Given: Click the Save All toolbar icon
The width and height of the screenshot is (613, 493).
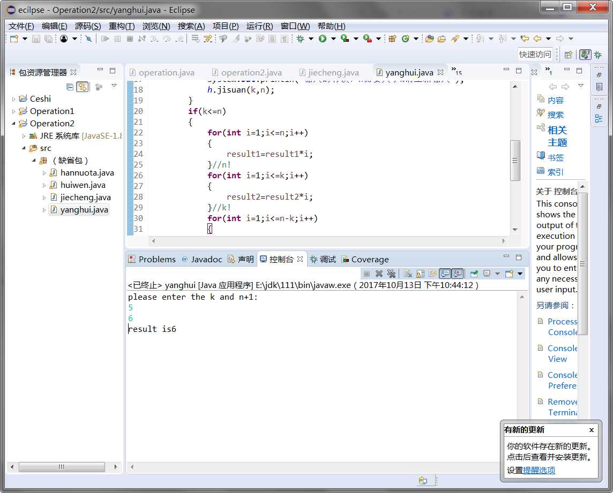Looking at the screenshot, I should point(48,39).
